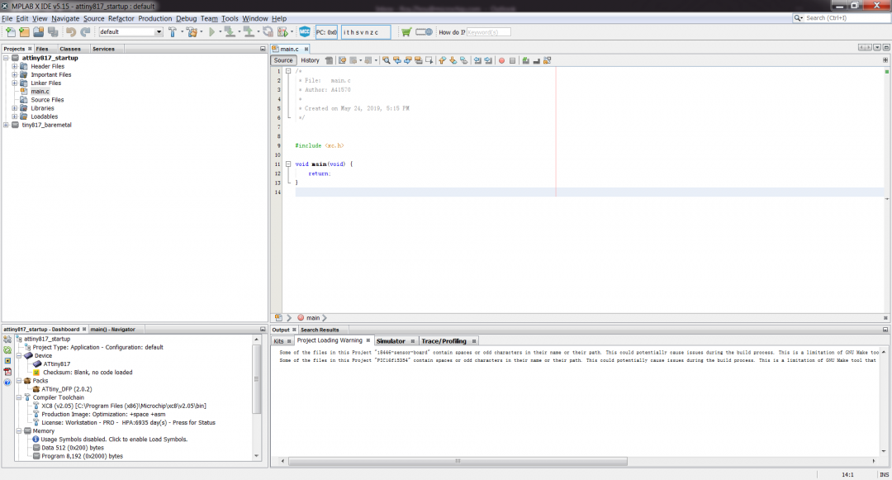Image resolution: width=892 pixels, height=480 pixels.
Task: Click the horizontal scrollbar of the Output panel
Action: pyautogui.click(x=458, y=461)
